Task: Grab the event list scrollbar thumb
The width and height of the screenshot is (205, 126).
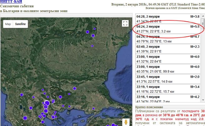Action: pyautogui.click(x=203, y=24)
